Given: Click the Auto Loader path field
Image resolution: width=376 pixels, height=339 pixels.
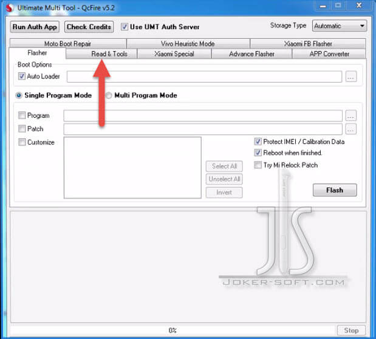Looking at the screenshot, I should 204,77.
